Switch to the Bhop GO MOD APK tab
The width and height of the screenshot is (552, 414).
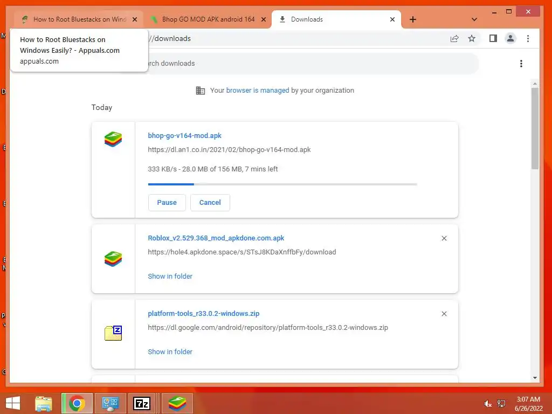click(208, 19)
